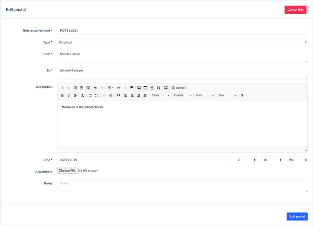Center align the text

point(132,95)
